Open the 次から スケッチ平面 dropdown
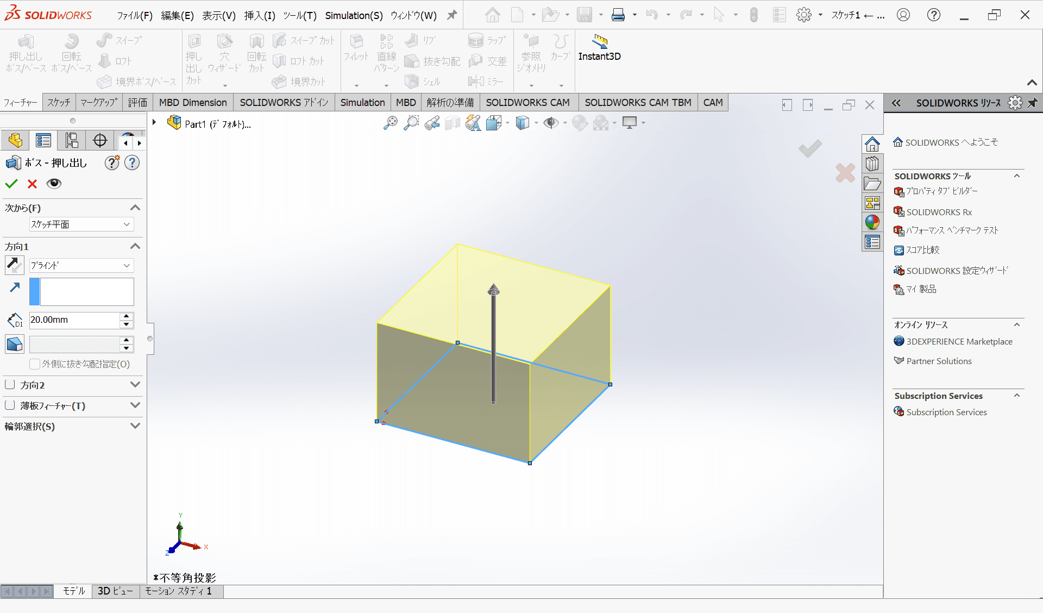Viewport: 1043px width, 613px height. tap(81, 224)
